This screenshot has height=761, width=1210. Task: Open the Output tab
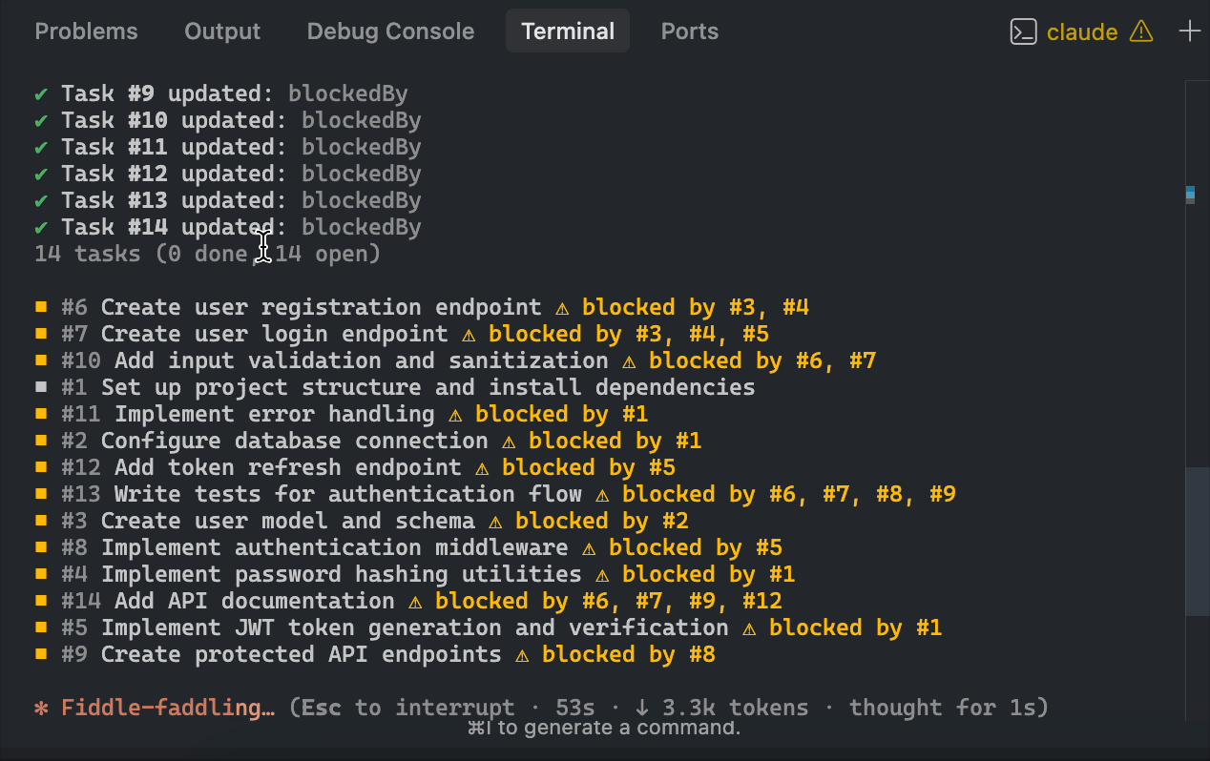click(x=222, y=31)
